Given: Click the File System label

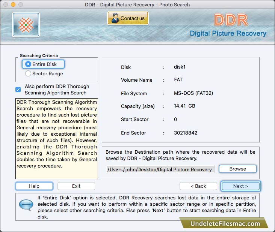Looking at the screenshot, I should [134, 93].
